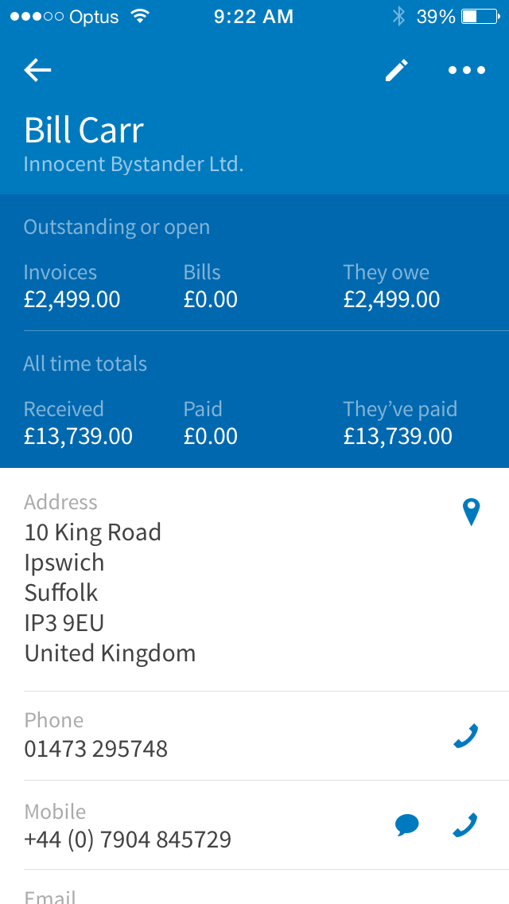The height and width of the screenshot is (904, 509).
Task: Tap the pencil edit contact icon
Action: [396, 70]
